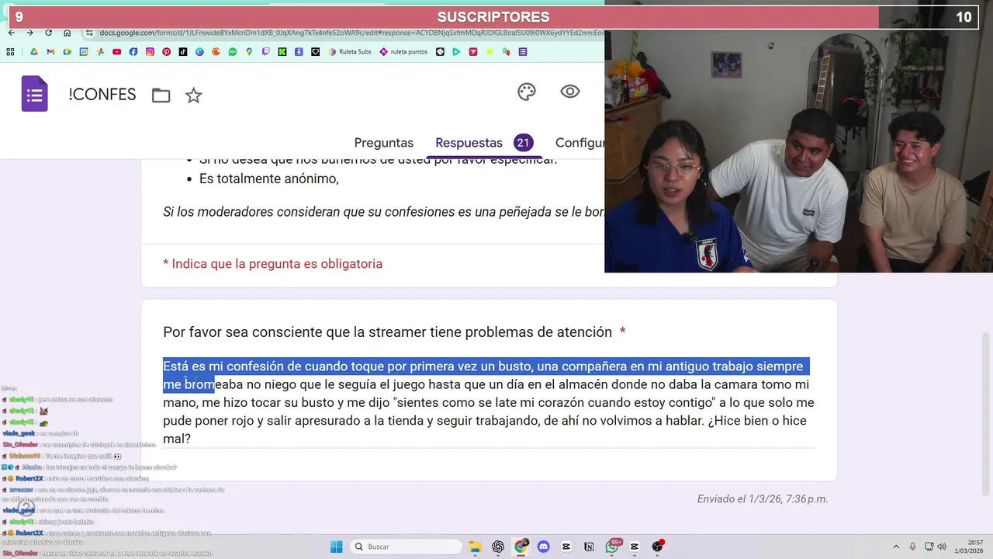Open ChatGPT from the taskbar
The image size is (993, 559).
pos(497,547)
